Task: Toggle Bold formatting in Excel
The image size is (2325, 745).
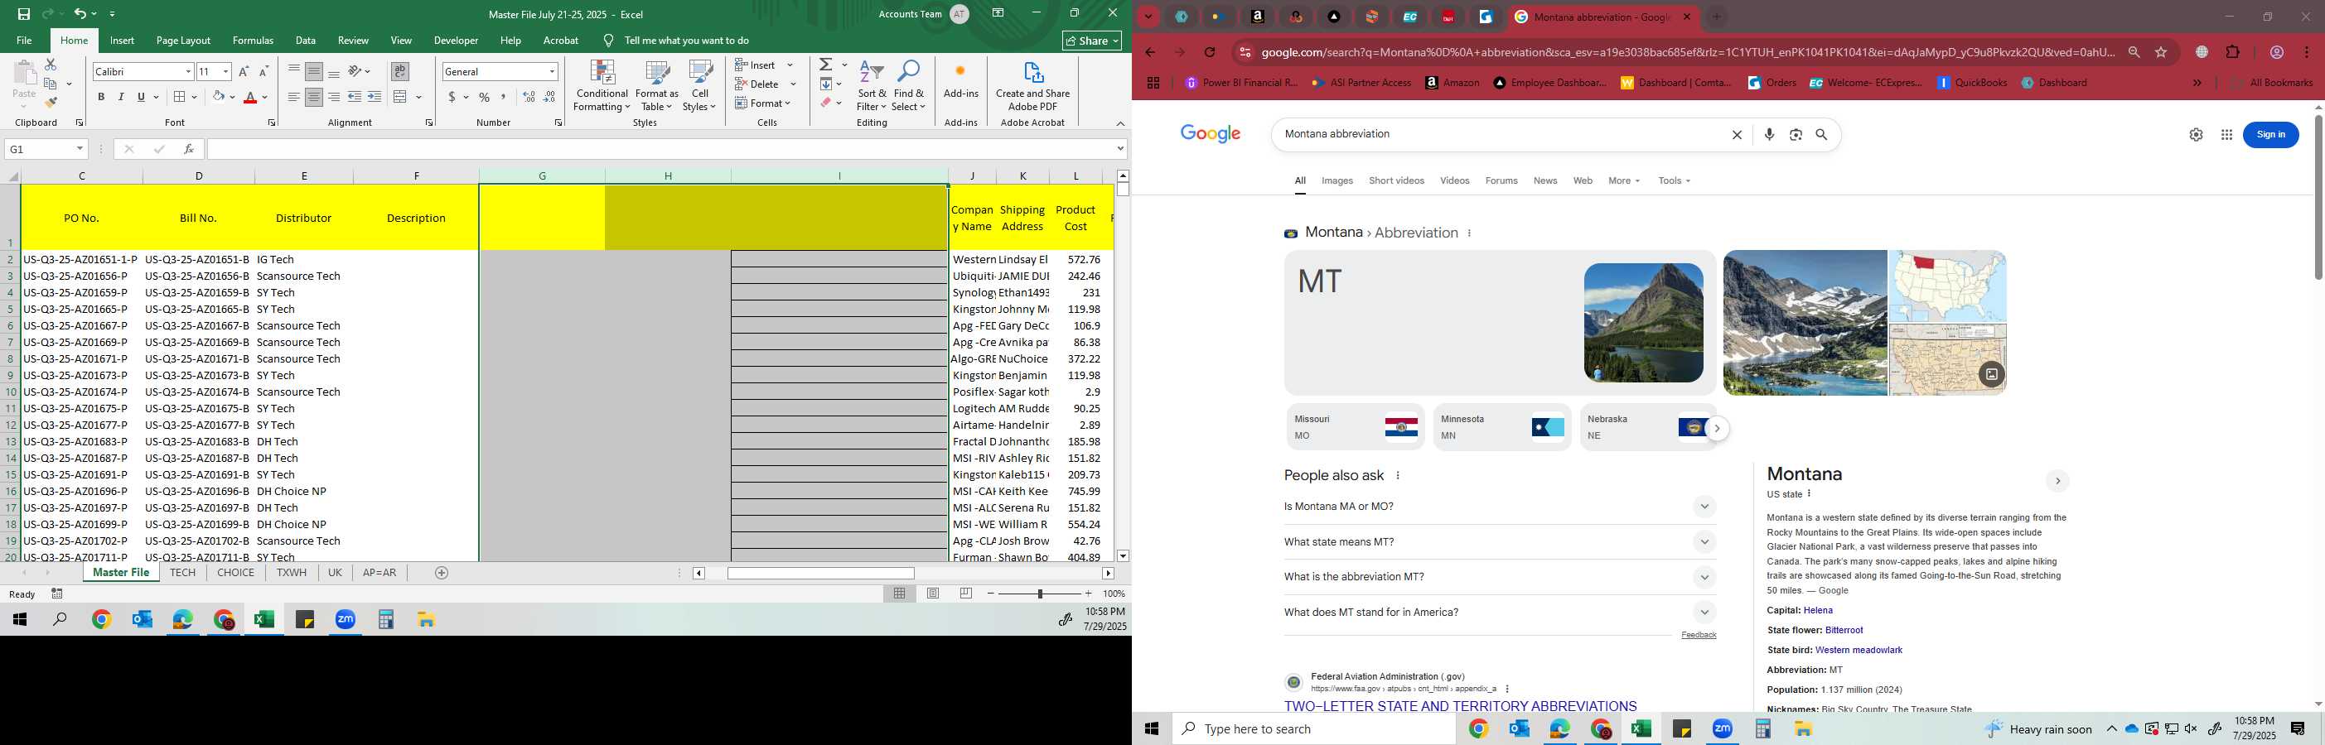Action: (x=101, y=97)
